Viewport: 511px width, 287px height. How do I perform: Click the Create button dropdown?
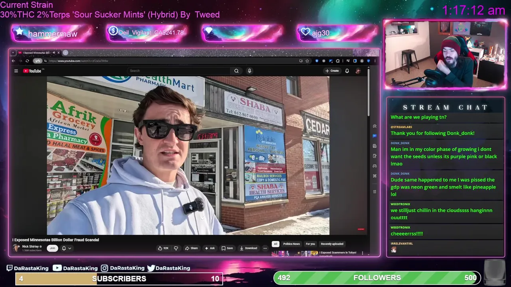coord(332,71)
